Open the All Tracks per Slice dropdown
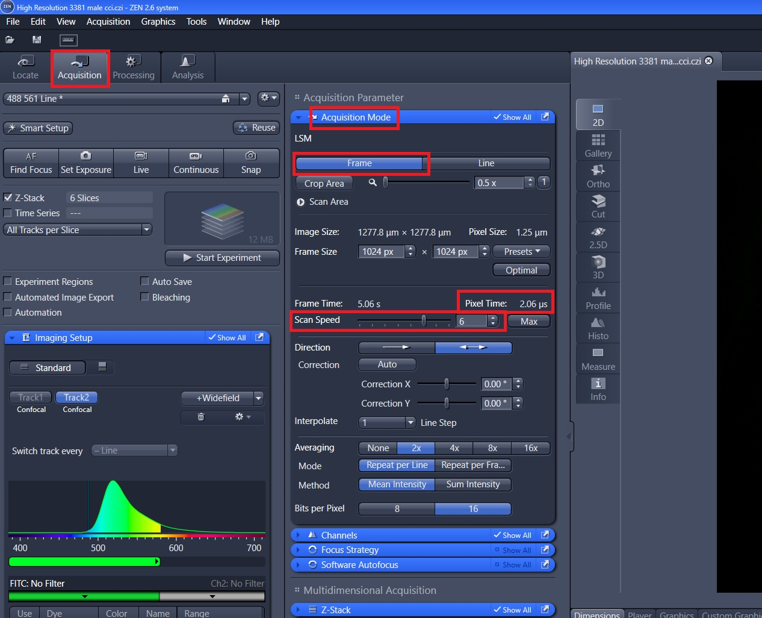The image size is (762, 618). point(78,230)
